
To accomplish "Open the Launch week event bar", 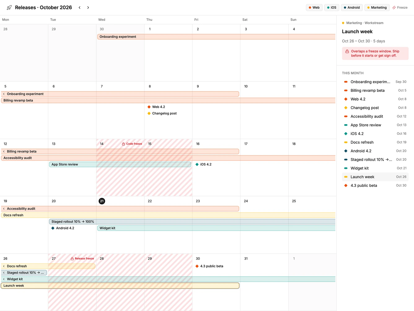I will (x=120, y=286).
